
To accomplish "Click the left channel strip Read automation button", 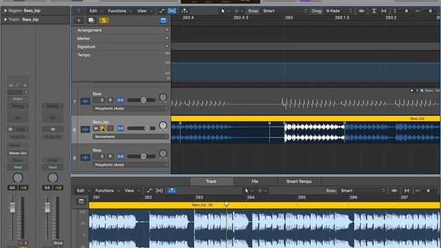I will 18,167.
